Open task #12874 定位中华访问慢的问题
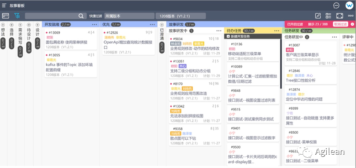 coord(311,94)
